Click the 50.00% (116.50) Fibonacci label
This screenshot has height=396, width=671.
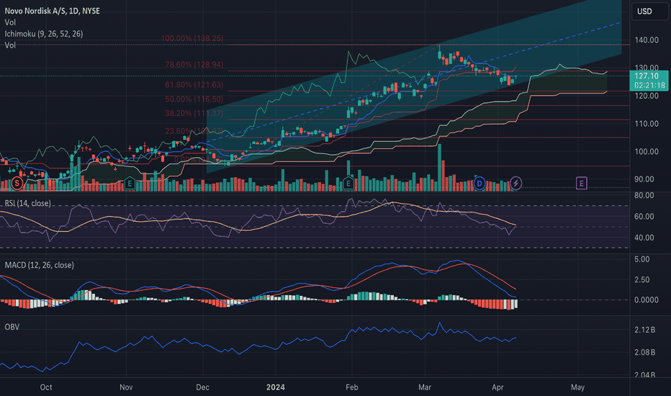click(x=194, y=99)
